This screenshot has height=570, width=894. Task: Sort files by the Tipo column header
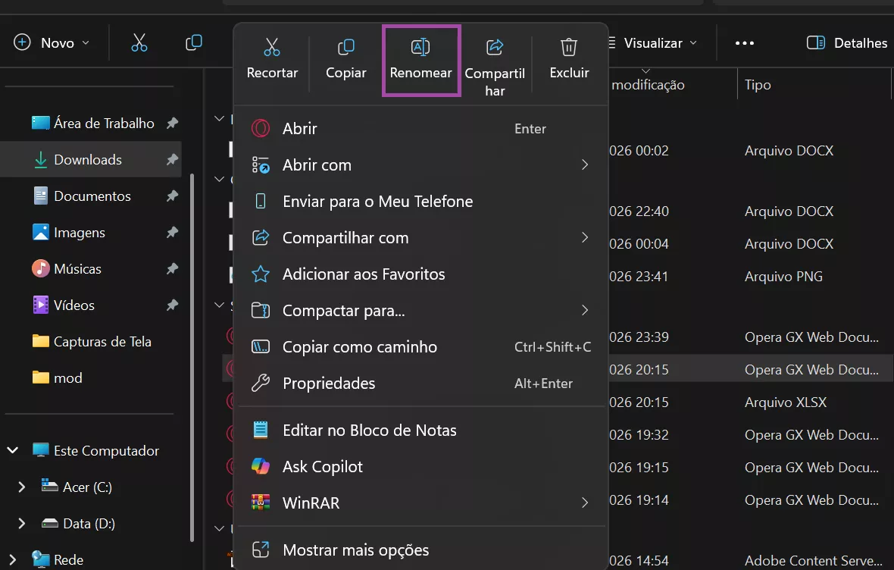pyautogui.click(x=757, y=85)
